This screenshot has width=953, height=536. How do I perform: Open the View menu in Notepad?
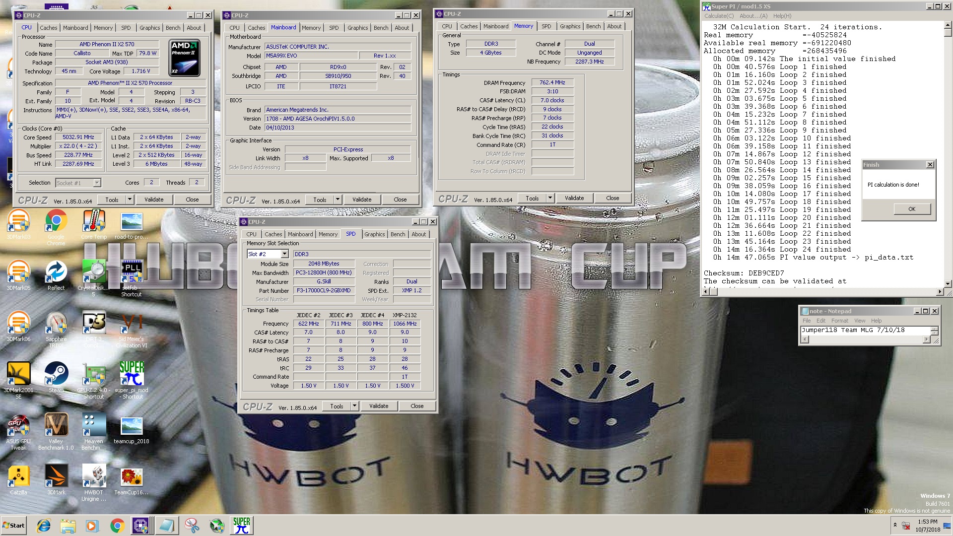pos(860,321)
